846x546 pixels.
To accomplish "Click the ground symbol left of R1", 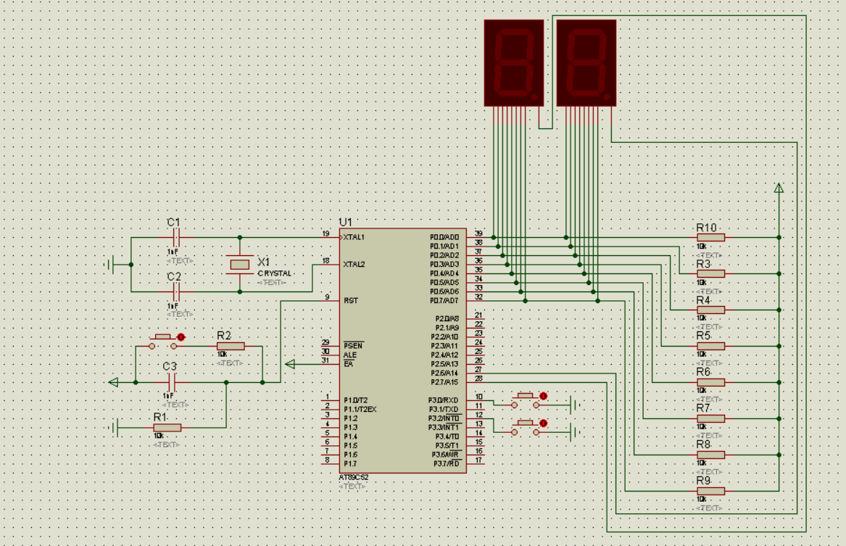I will click(113, 428).
